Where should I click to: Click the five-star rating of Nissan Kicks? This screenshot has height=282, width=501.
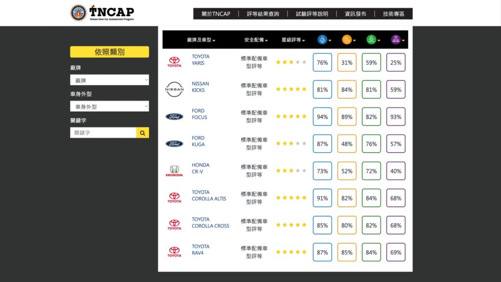291,89
